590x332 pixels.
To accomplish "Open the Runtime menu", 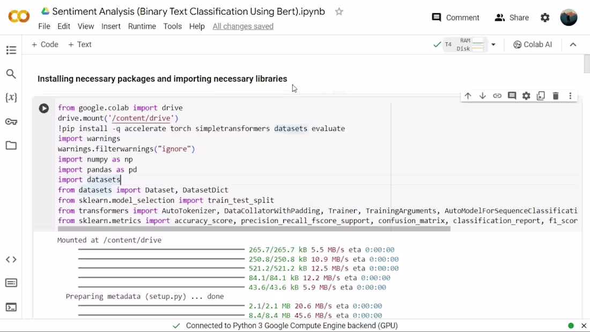I will [x=142, y=26].
